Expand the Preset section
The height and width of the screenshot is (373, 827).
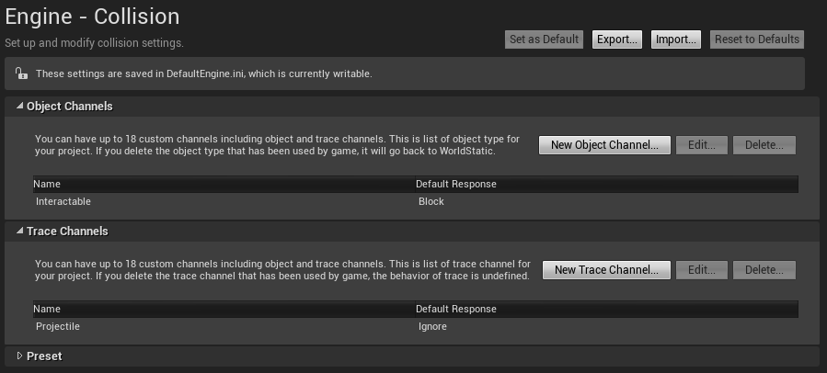coord(20,356)
